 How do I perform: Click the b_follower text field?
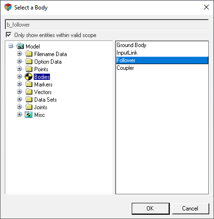107,25
